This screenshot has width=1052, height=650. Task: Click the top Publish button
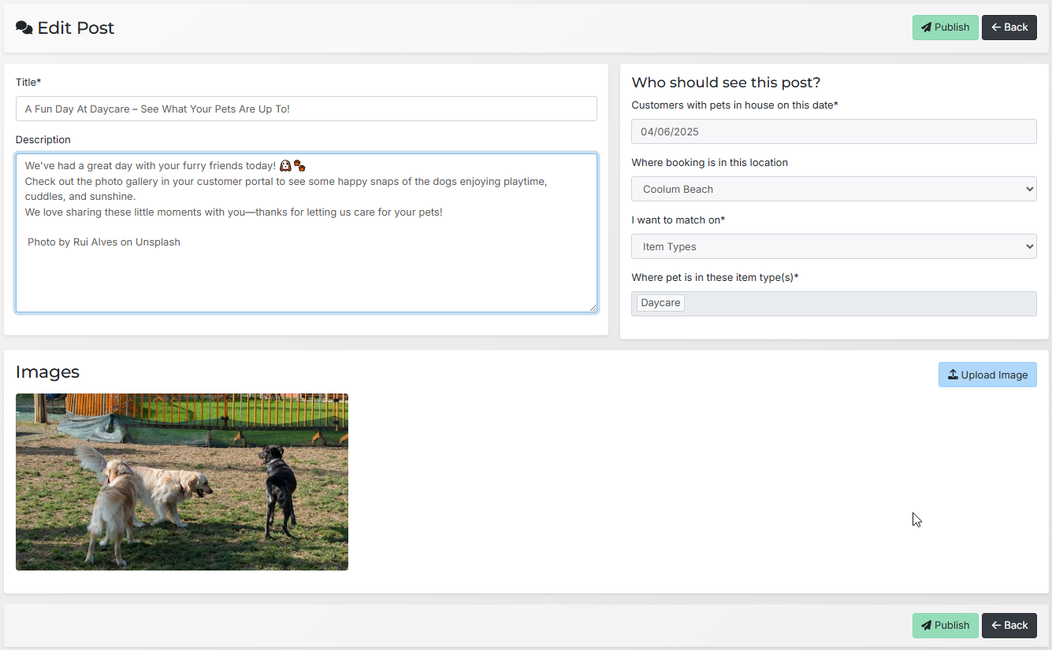945,28
